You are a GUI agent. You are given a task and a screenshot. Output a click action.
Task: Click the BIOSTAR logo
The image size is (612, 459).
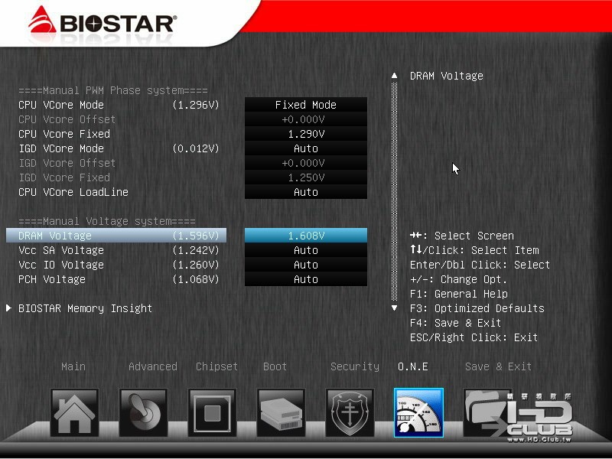point(103,21)
